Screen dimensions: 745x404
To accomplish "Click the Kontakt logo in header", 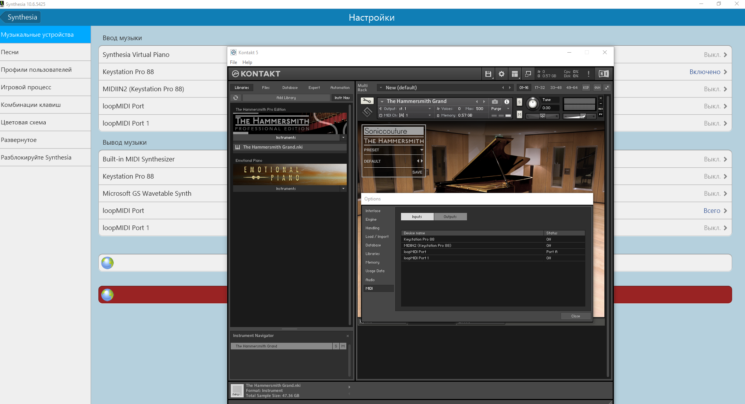I will 256,74.
